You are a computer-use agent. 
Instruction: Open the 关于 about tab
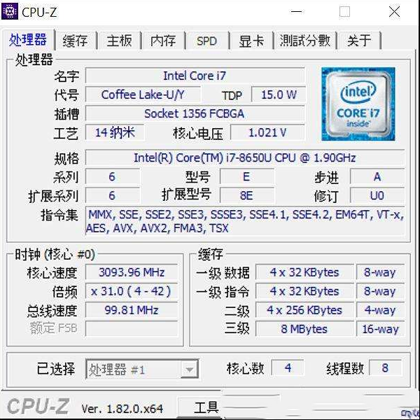359,41
